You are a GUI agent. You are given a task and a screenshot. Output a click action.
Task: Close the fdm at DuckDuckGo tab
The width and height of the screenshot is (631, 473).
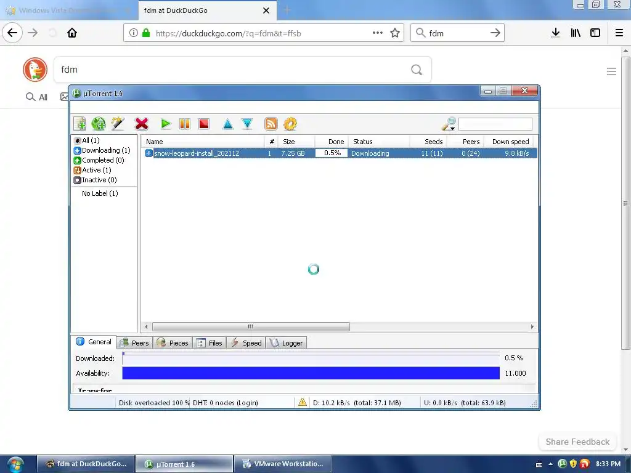point(266,10)
